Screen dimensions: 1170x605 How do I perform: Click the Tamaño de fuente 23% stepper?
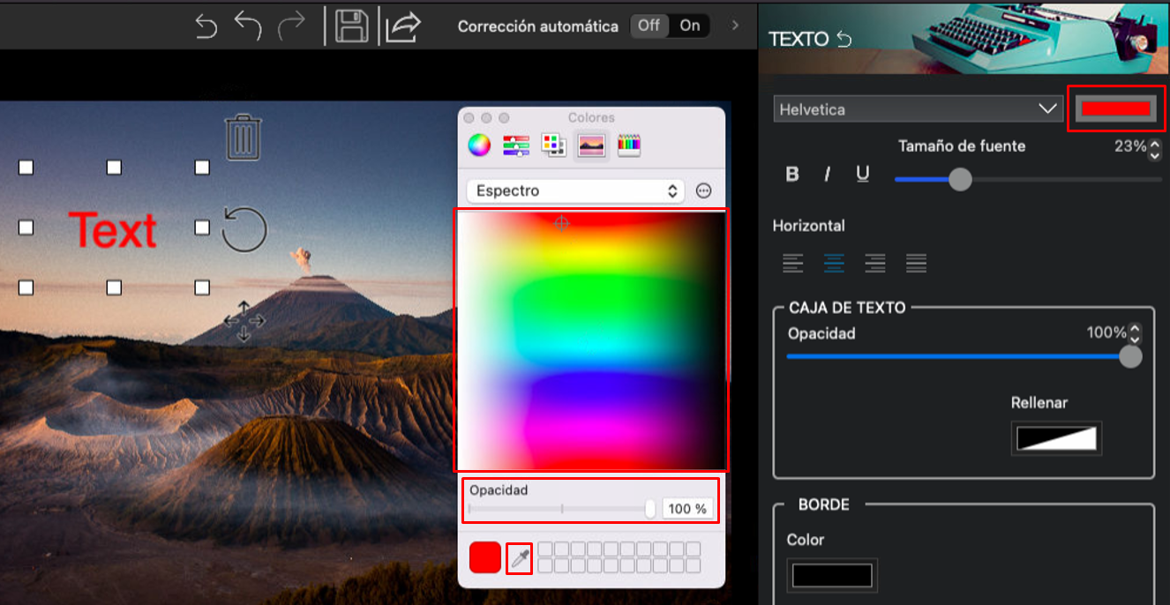pyautogui.click(x=1154, y=149)
